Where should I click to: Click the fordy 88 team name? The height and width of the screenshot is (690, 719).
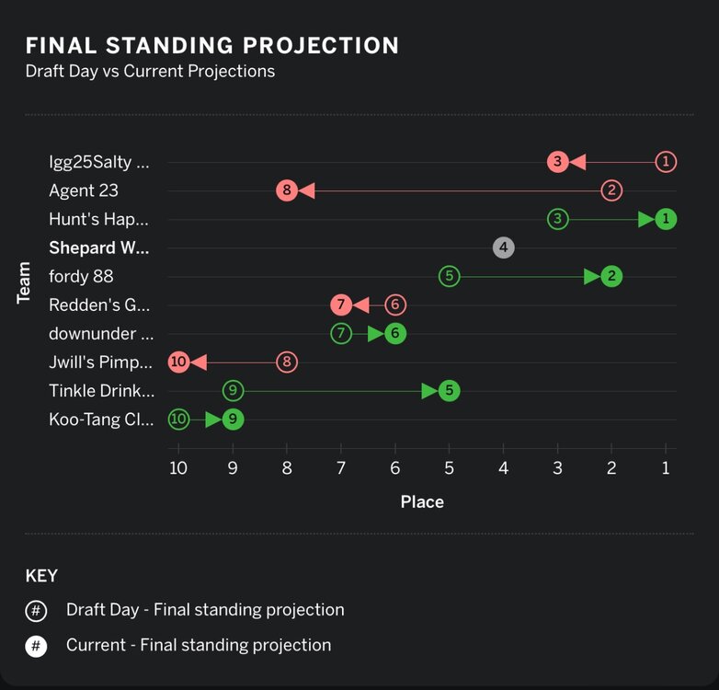[x=81, y=276]
